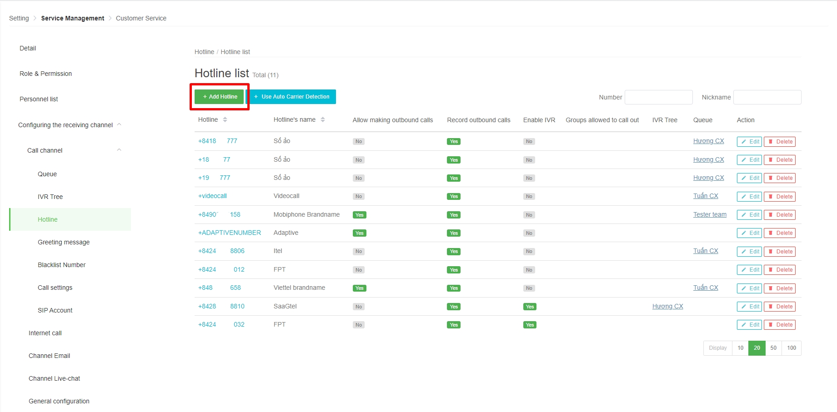The width and height of the screenshot is (837, 412).
Task: Click the Add Hotline button
Action: point(220,97)
